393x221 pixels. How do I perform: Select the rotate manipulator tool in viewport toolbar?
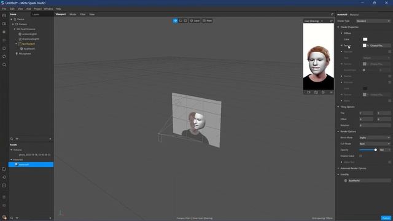pos(180,21)
